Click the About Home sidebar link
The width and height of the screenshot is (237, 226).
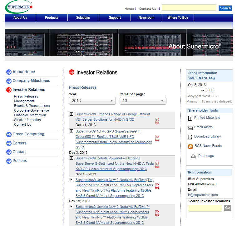point(24,72)
